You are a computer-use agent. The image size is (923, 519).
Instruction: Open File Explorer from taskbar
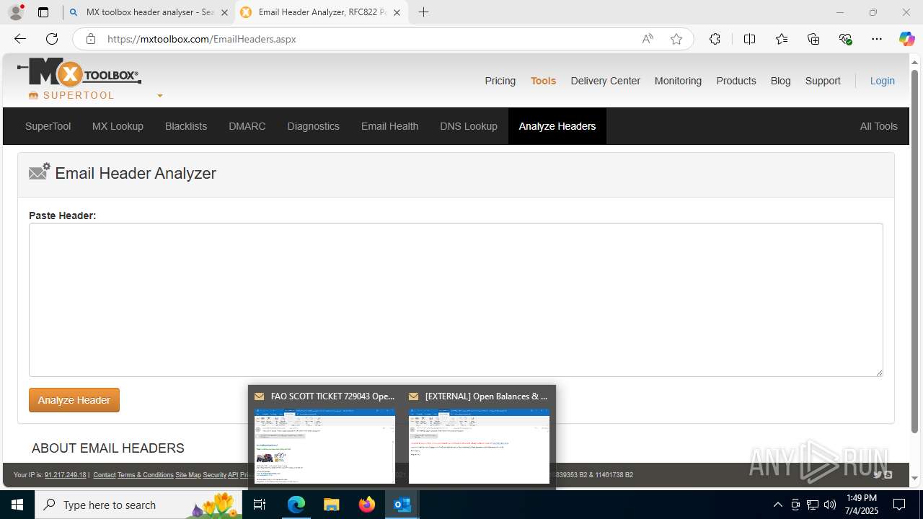(x=332, y=505)
